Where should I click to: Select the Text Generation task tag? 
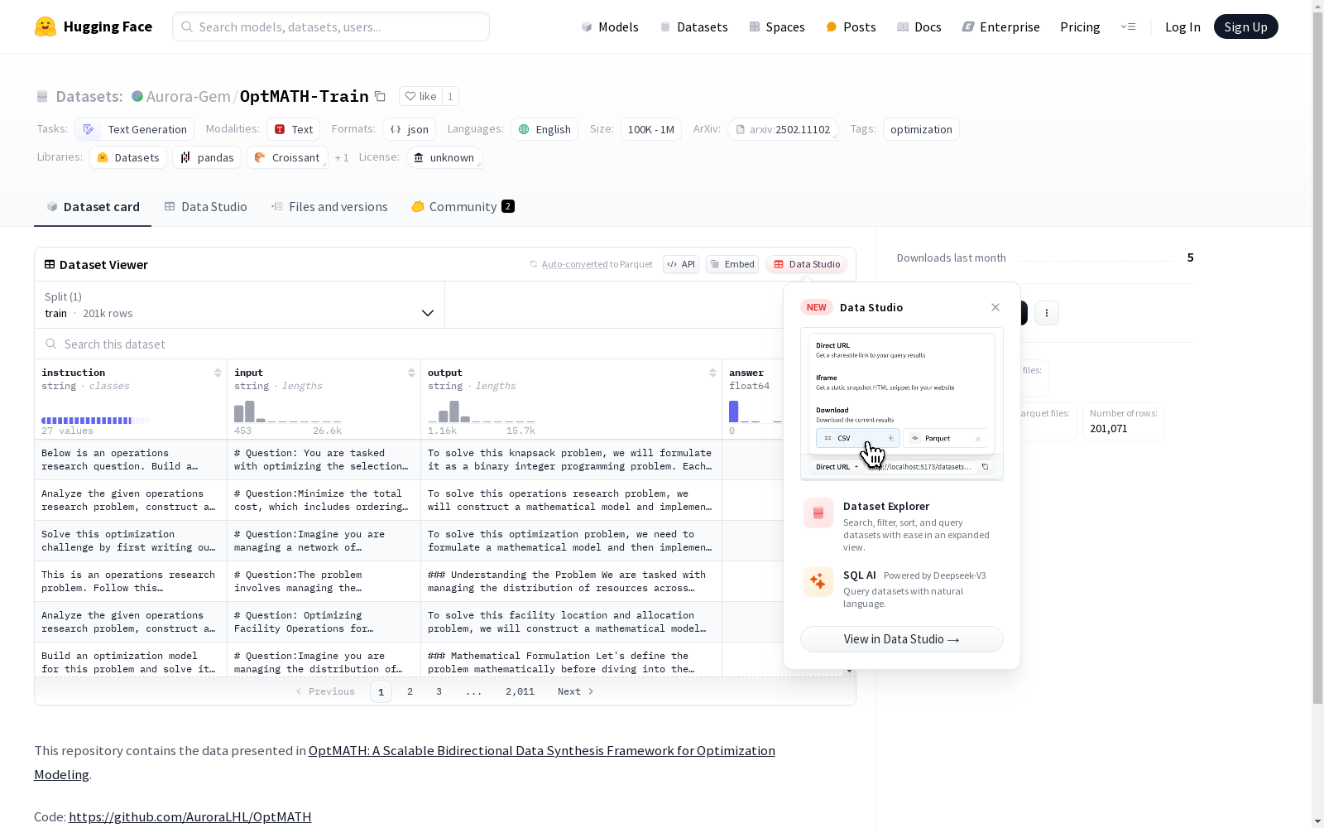pyautogui.click(x=135, y=129)
